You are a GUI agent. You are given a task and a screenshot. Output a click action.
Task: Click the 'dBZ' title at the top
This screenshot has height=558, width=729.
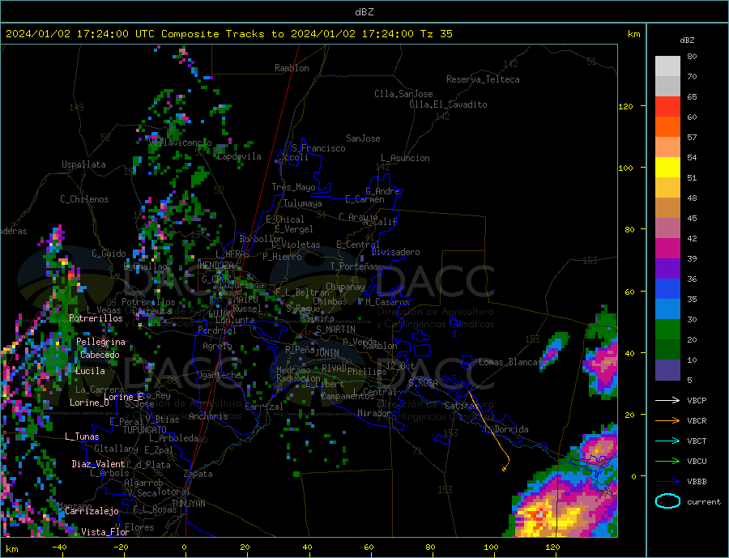364,12
